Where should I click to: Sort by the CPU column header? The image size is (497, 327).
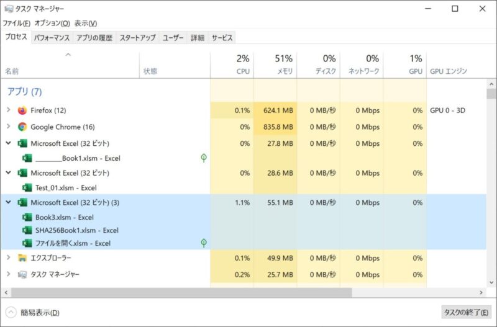[x=232, y=65]
